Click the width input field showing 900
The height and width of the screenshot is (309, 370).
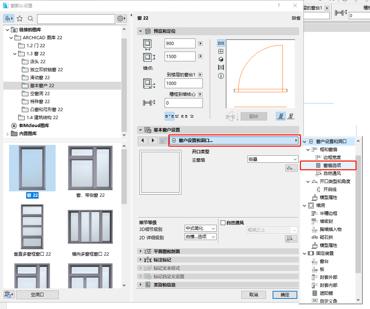(x=180, y=43)
